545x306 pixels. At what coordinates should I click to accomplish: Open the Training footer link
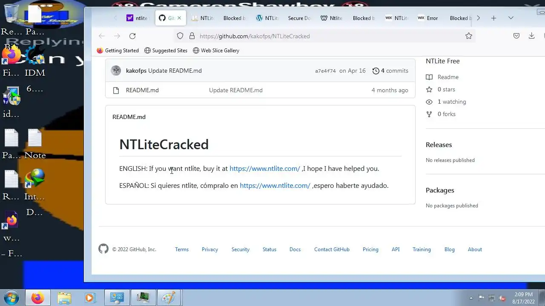click(422, 249)
